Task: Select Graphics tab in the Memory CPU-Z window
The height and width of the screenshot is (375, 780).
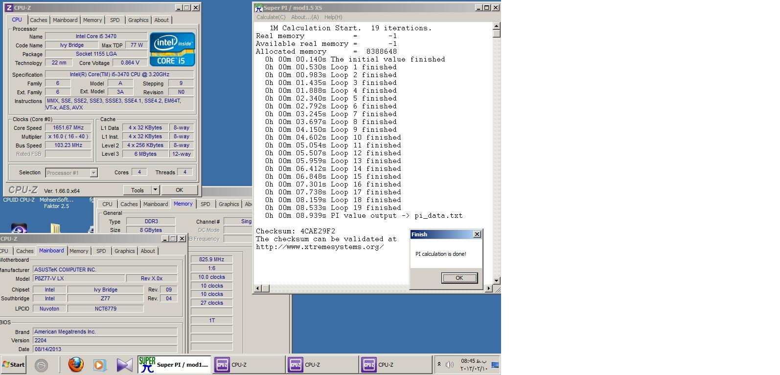Action: pos(229,204)
